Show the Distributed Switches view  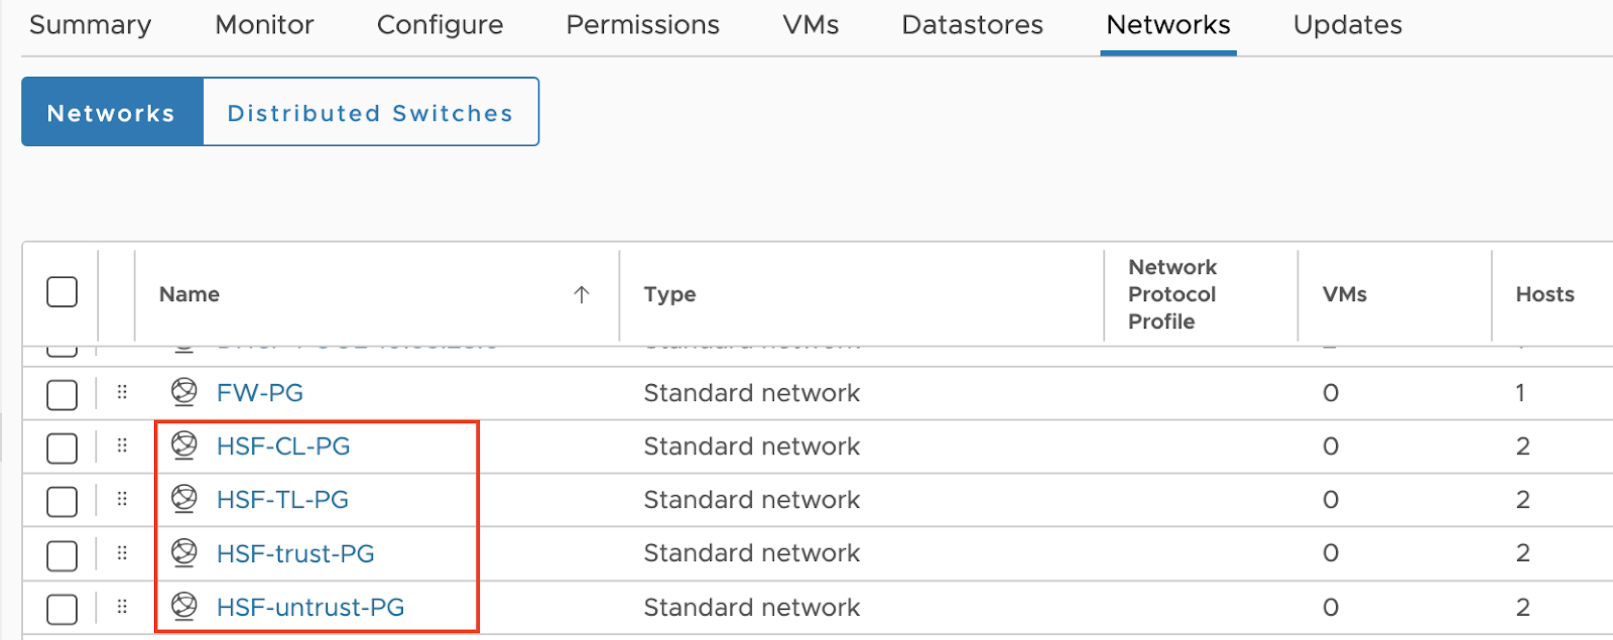click(370, 113)
